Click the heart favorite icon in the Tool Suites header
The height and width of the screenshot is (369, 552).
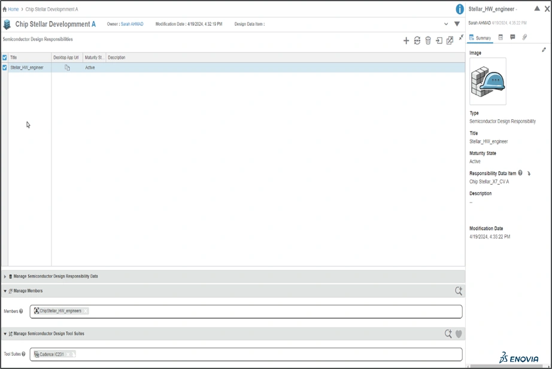(x=459, y=334)
